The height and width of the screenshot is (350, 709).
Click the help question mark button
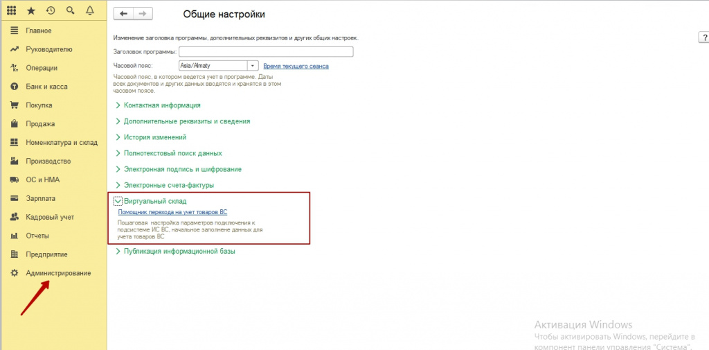point(702,38)
